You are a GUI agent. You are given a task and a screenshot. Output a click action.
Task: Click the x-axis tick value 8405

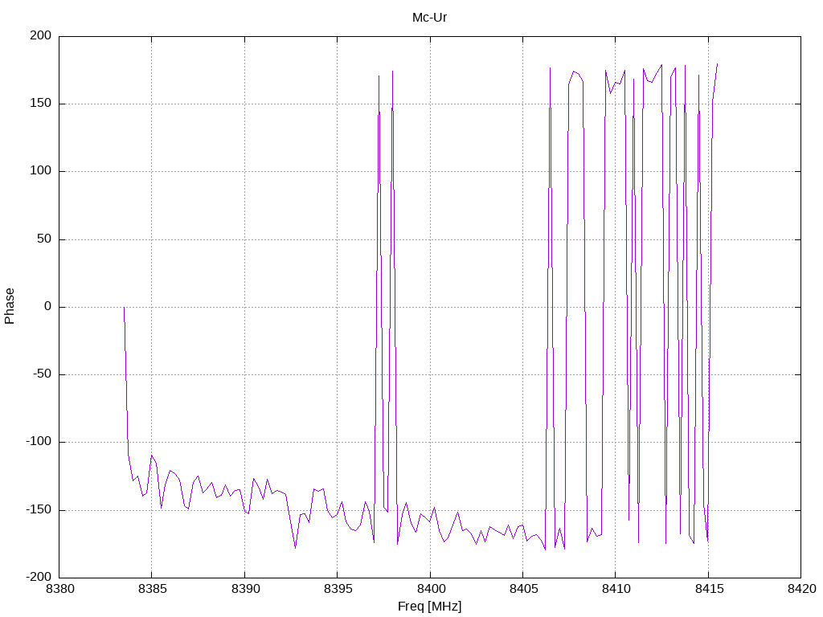(x=523, y=589)
